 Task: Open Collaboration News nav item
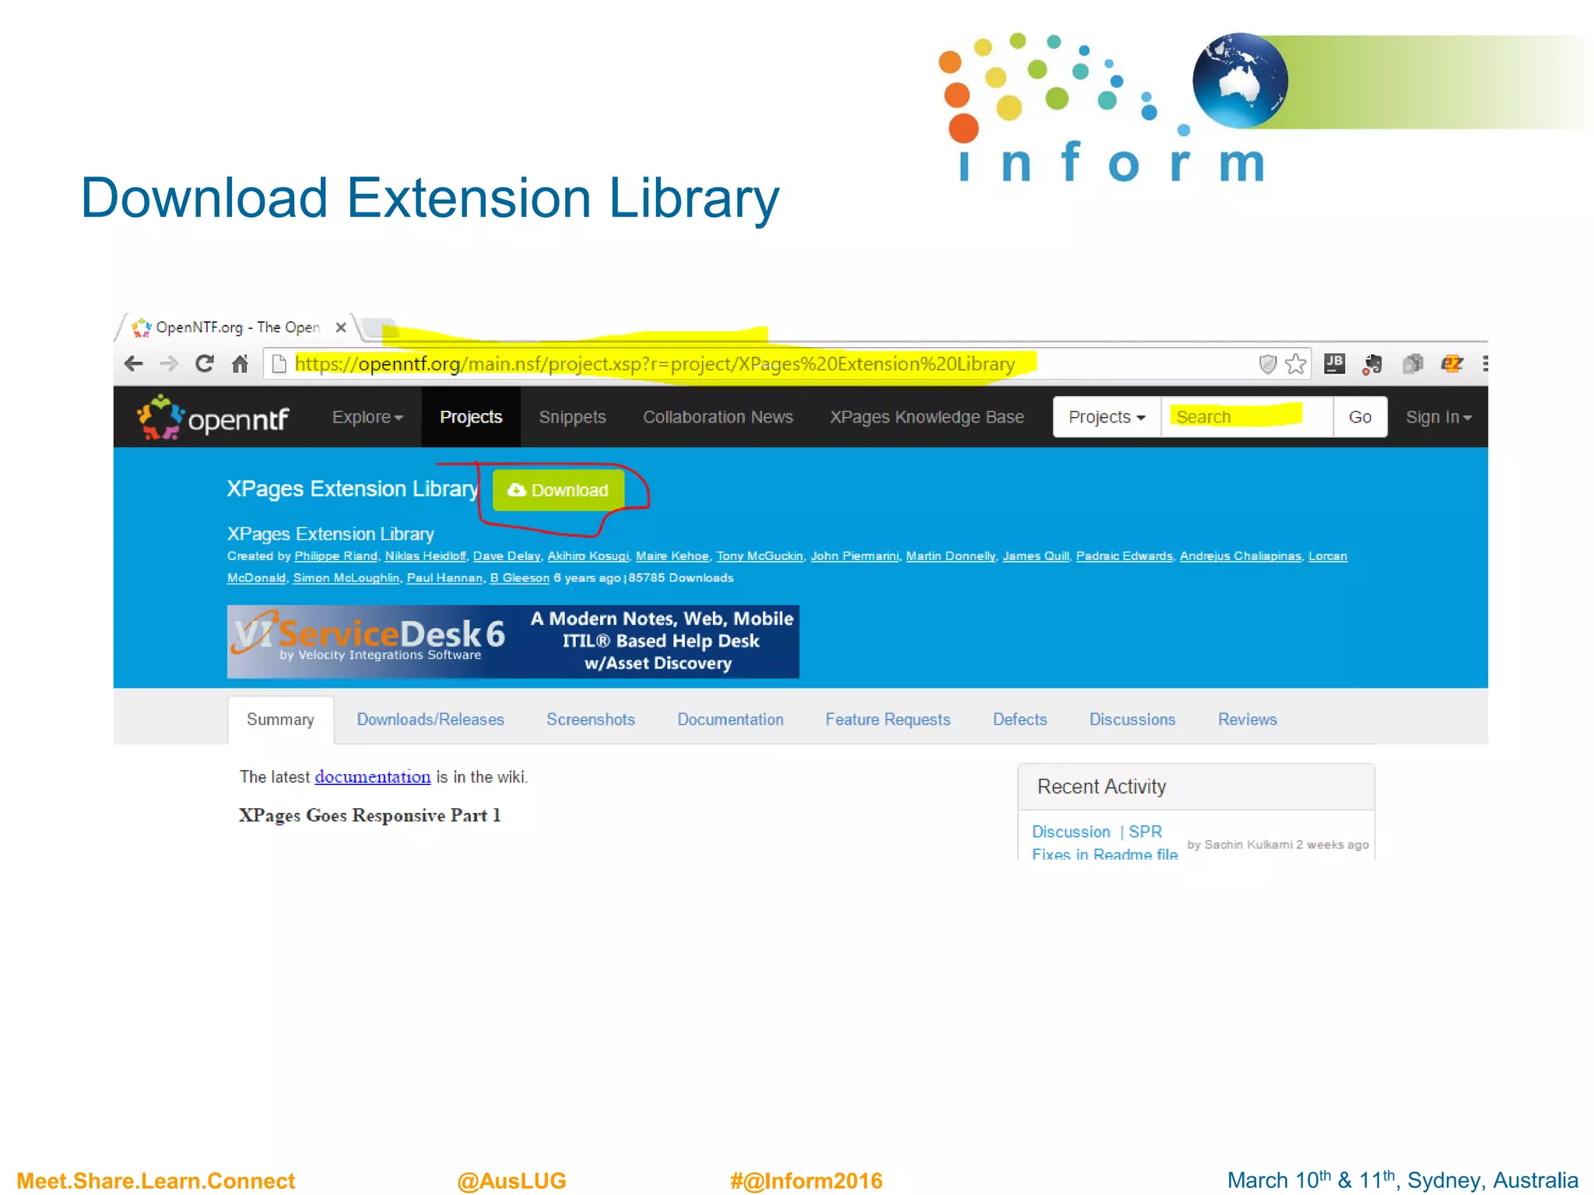pyautogui.click(x=718, y=417)
